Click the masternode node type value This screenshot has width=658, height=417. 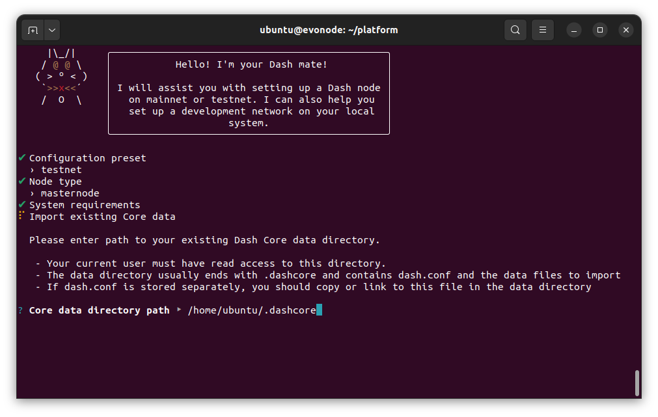(x=70, y=193)
